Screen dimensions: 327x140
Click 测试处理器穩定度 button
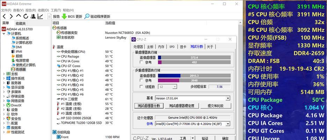pyautogui.click(x=182, y=106)
